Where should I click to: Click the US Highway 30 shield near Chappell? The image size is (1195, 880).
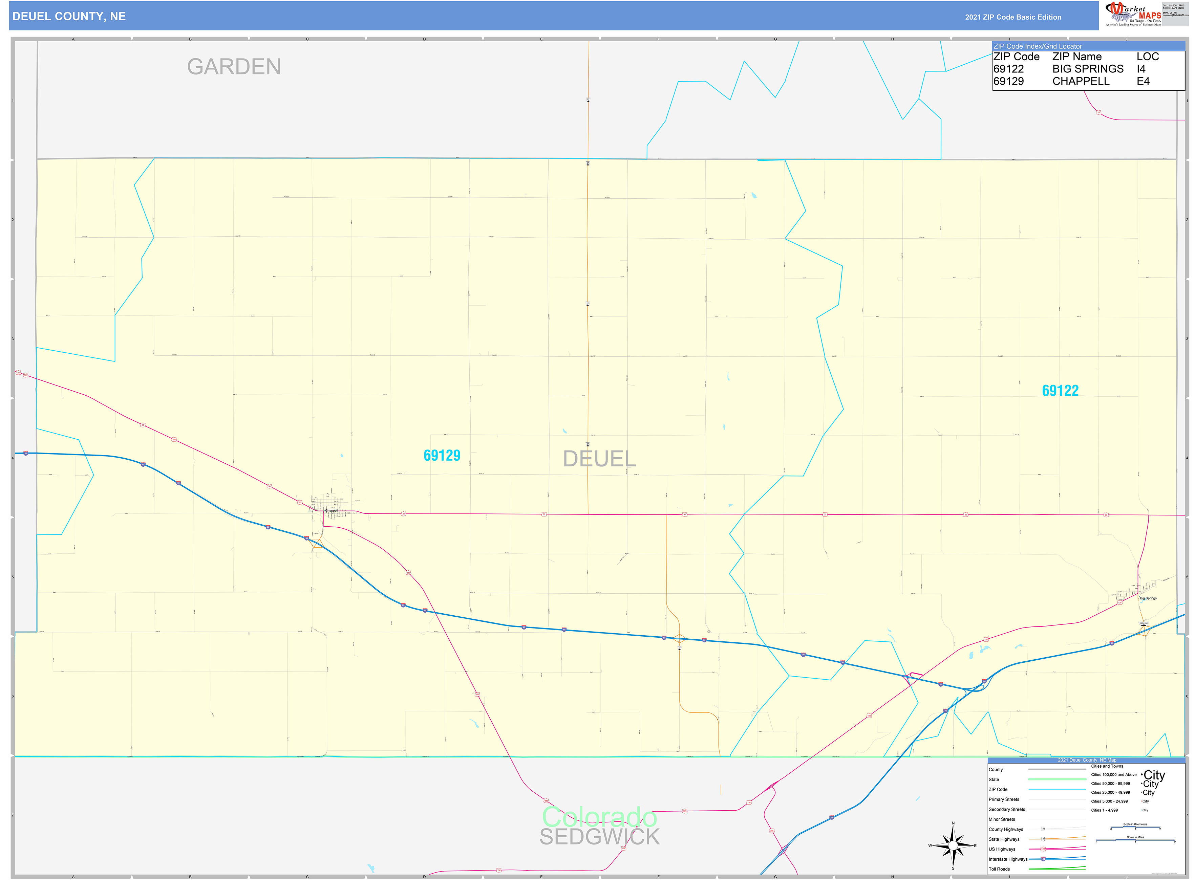click(404, 513)
